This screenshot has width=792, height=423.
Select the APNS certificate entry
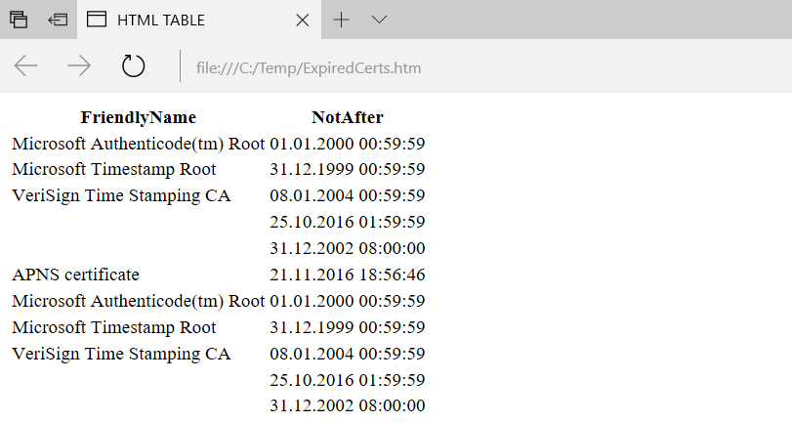76,275
